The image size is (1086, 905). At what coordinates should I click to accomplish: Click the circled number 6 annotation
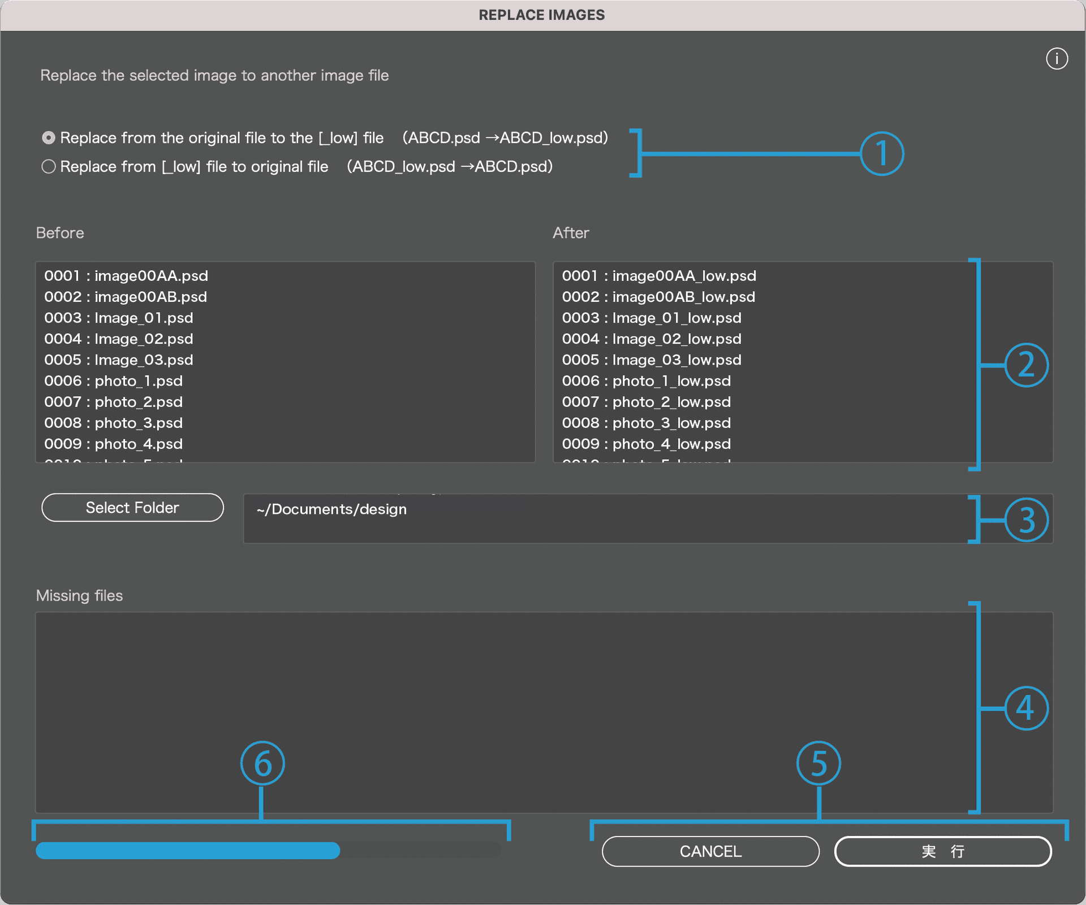pyautogui.click(x=262, y=763)
